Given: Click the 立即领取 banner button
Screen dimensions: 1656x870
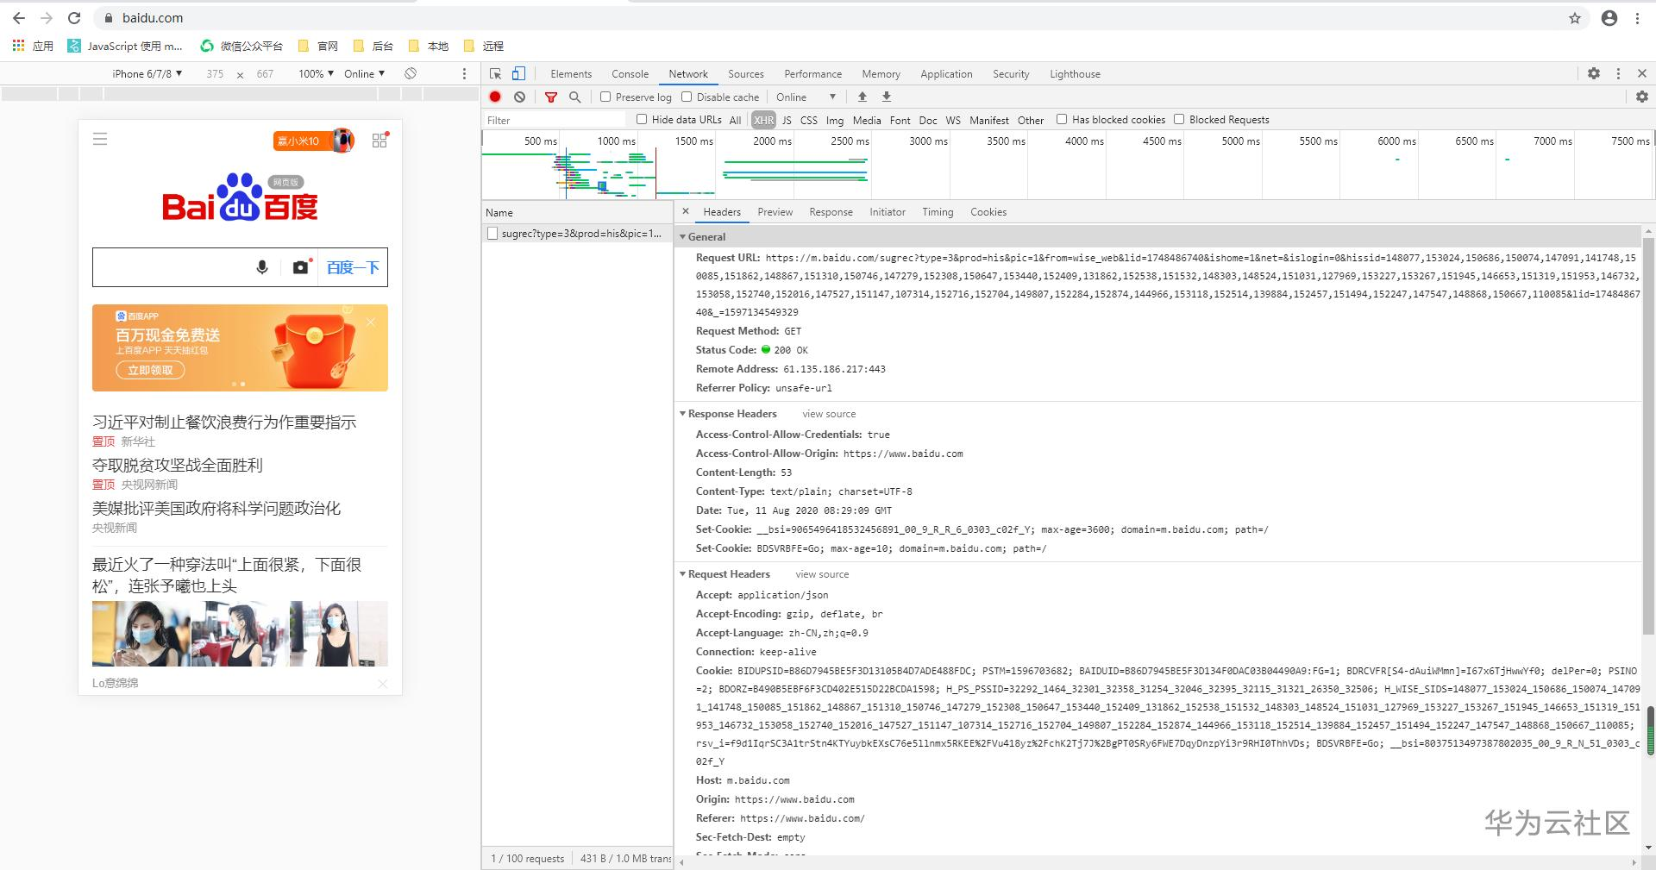Looking at the screenshot, I should click(x=151, y=370).
